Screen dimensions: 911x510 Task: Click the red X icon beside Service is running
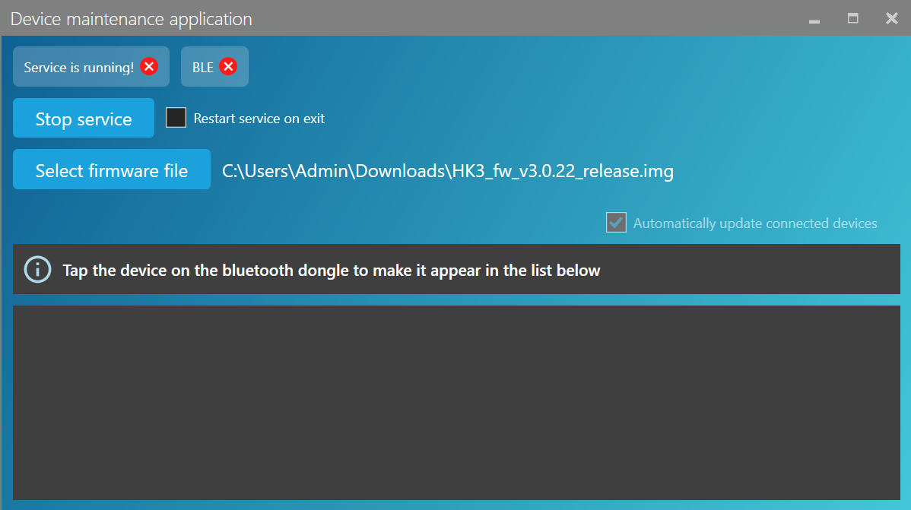149,67
